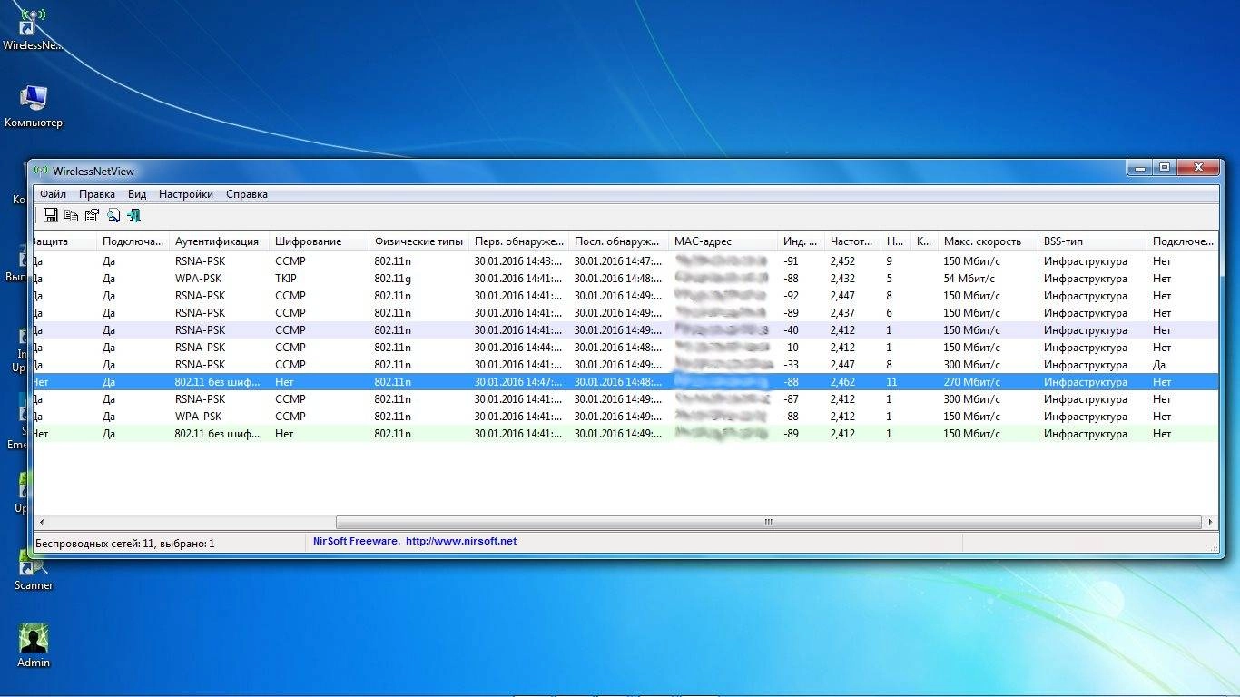This screenshot has width=1240, height=697.
Task: Click the WirelessNetView title bar icon
Action: coord(41,171)
